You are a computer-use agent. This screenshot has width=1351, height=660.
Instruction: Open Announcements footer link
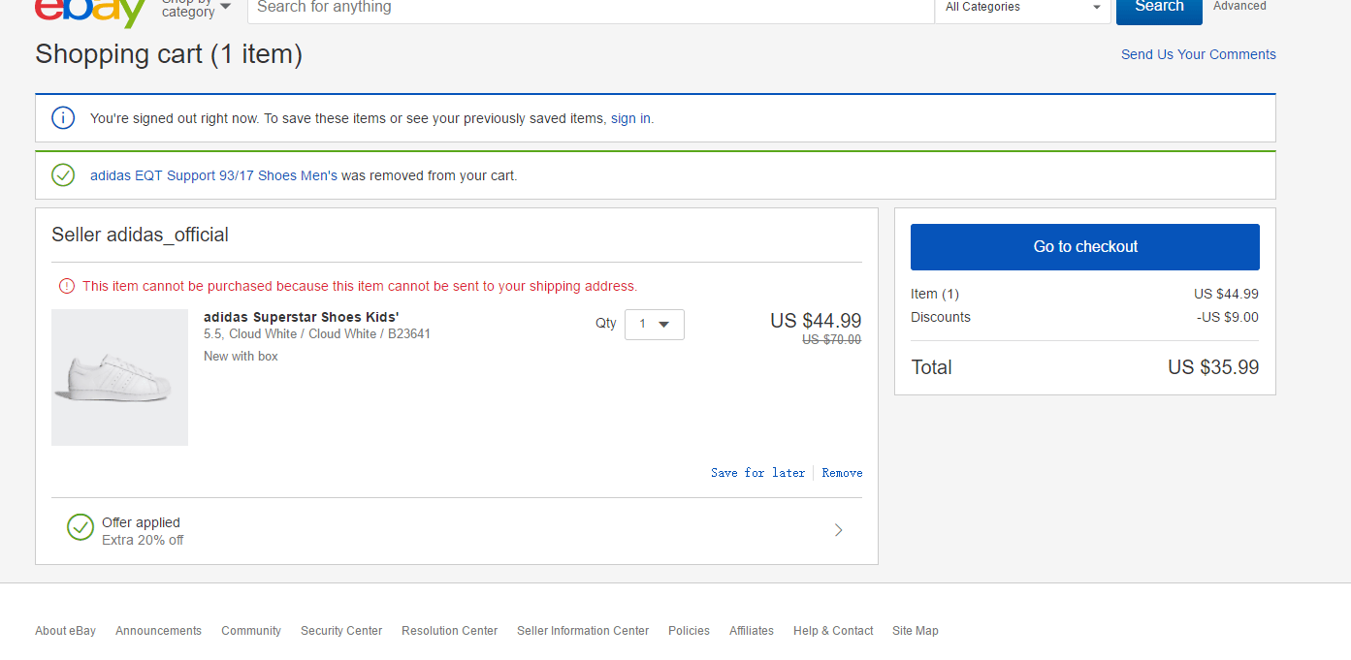tap(158, 631)
